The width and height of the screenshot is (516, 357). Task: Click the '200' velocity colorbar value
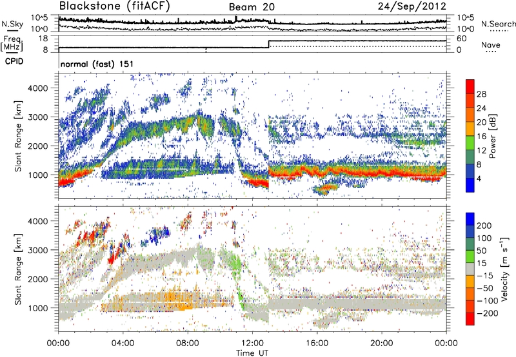point(484,226)
